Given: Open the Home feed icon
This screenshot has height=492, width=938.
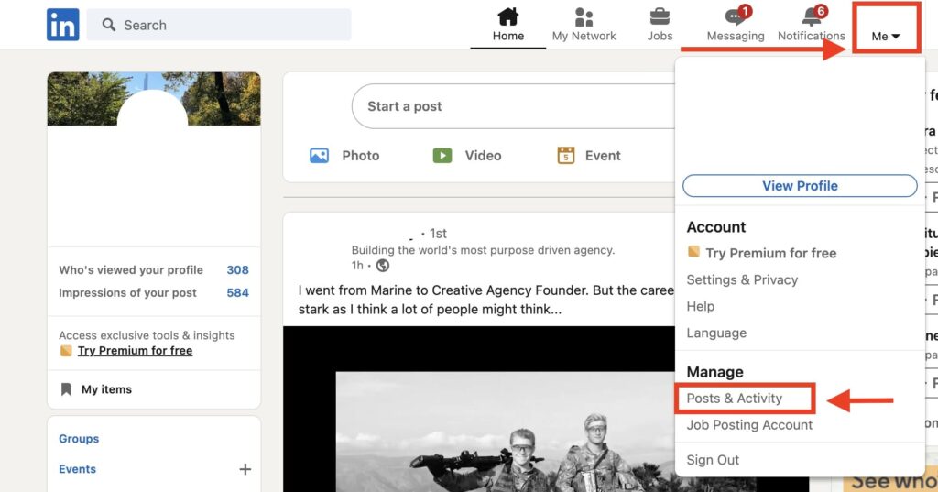Looking at the screenshot, I should (507, 17).
